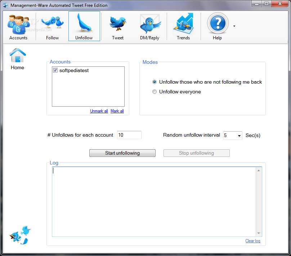This screenshot has width=291, height=256.
Task: Click inside the Log text area
Action: click(154, 202)
